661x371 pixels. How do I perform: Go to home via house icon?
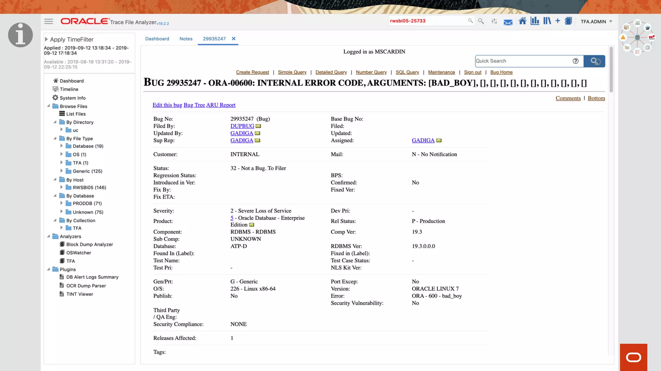[523, 21]
